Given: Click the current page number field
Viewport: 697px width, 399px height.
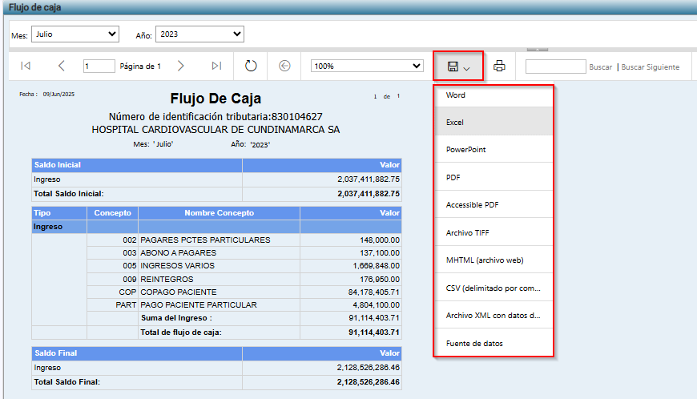Looking at the screenshot, I should 99,66.
